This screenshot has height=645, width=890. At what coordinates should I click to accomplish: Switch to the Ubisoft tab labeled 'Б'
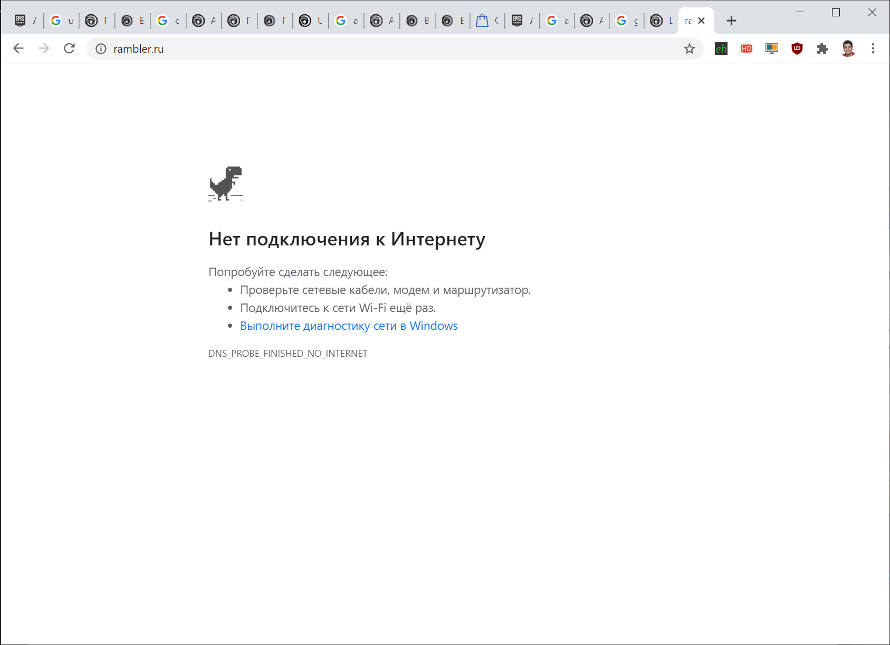tap(132, 21)
